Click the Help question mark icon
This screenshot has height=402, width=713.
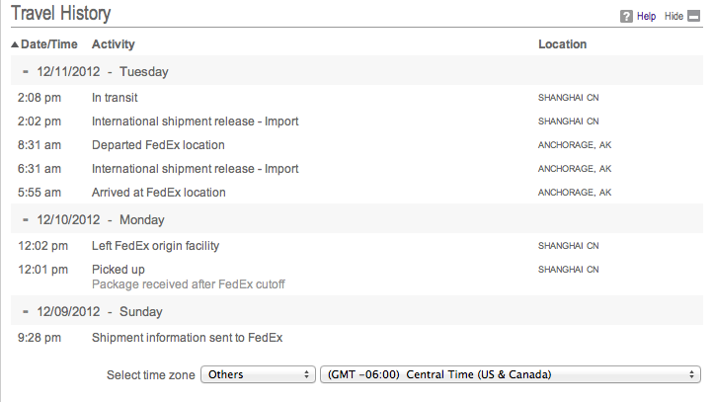[x=626, y=17]
